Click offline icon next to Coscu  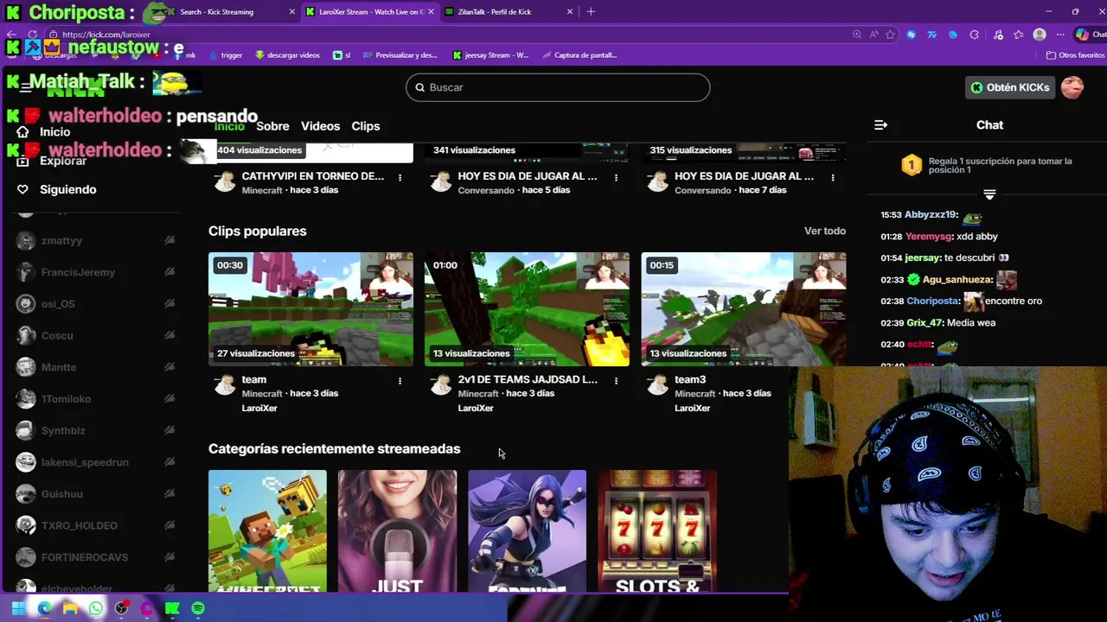click(170, 336)
